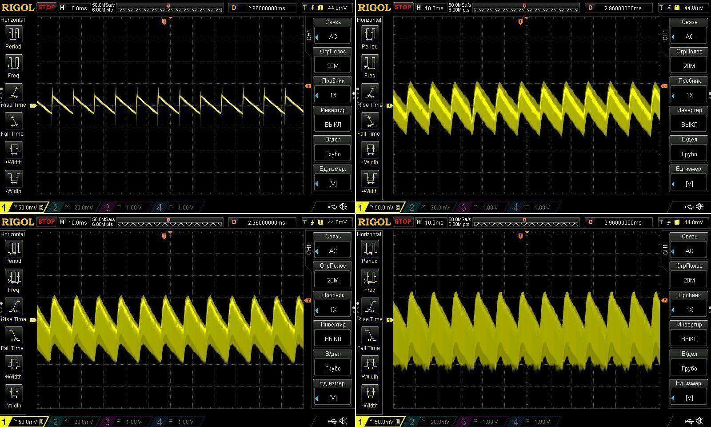
Task: Toggle В/дел Грубо setting in top-right scope
Action: (x=689, y=154)
